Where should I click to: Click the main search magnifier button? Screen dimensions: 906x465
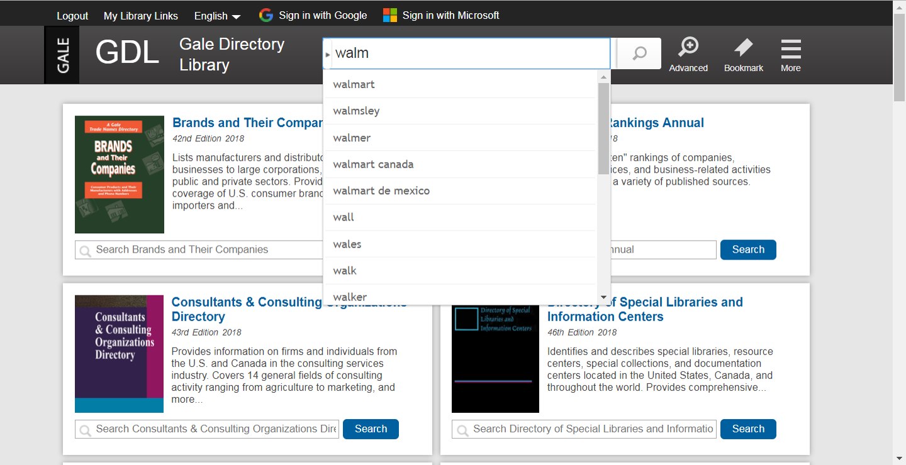[639, 53]
